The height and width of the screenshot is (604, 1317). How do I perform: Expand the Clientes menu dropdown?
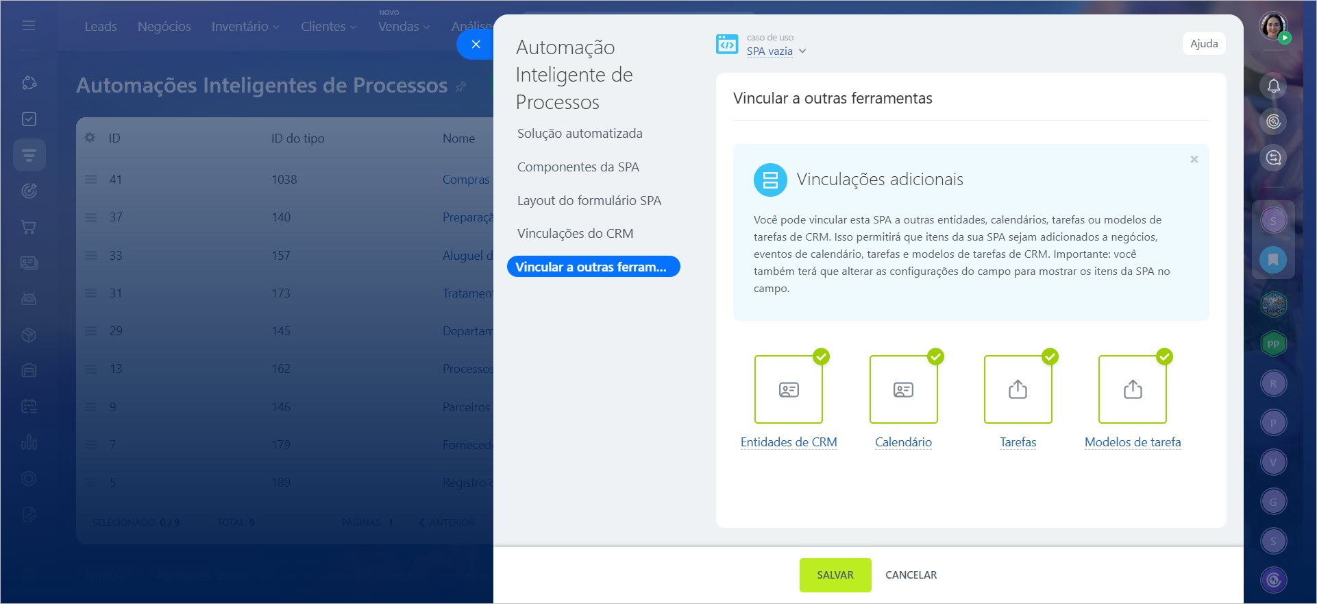point(328,27)
